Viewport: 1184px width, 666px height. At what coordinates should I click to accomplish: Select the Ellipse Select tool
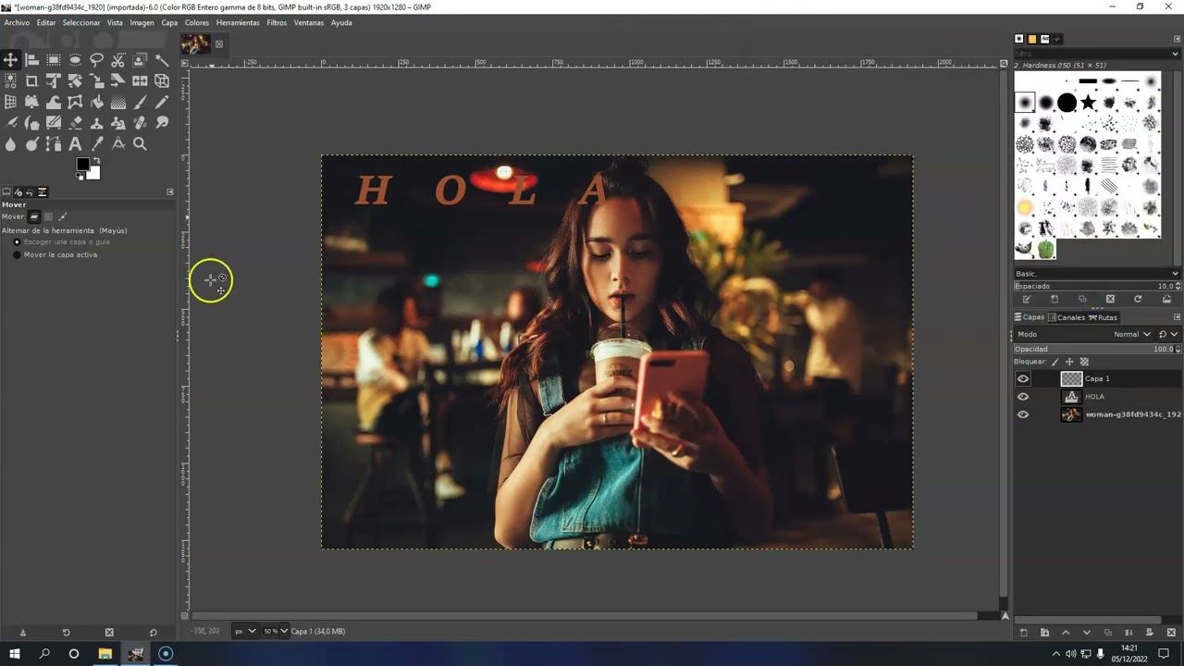tap(75, 60)
